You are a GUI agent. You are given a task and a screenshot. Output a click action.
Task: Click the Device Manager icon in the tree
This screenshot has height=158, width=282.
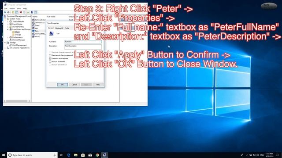coord(11,40)
